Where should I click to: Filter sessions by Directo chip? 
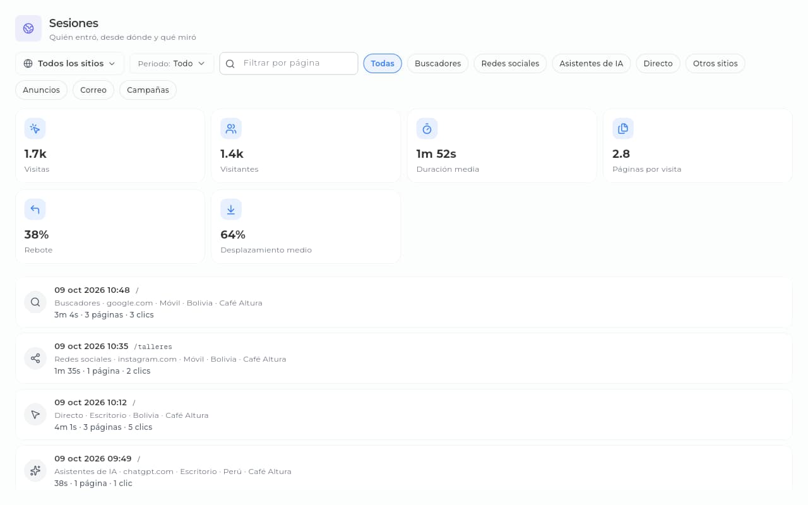tap(658, 64)
